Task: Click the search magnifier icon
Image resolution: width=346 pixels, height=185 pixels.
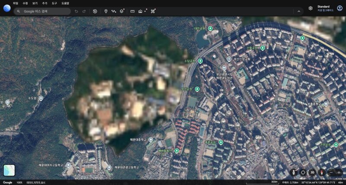Action: 19,12
